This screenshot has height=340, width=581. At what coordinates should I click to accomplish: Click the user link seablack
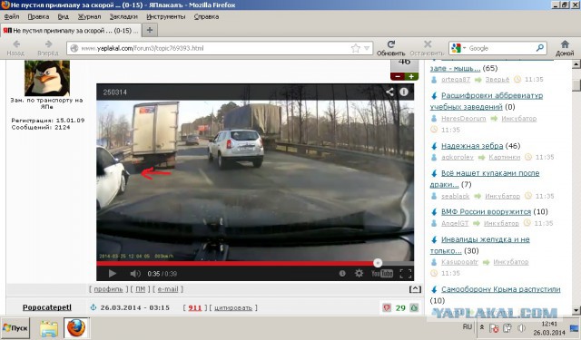pyautogui.click(x=456, y=196)
